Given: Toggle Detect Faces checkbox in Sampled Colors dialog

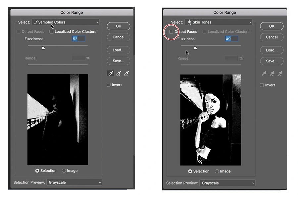Looking at the screenshot, I should [x=19, y=32].
